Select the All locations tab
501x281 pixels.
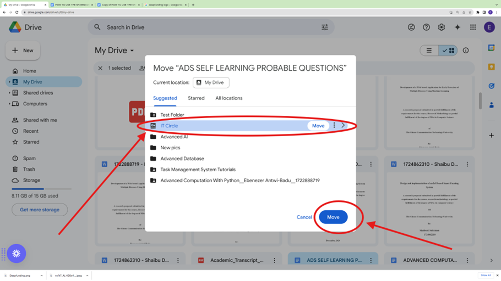point(228,98)
